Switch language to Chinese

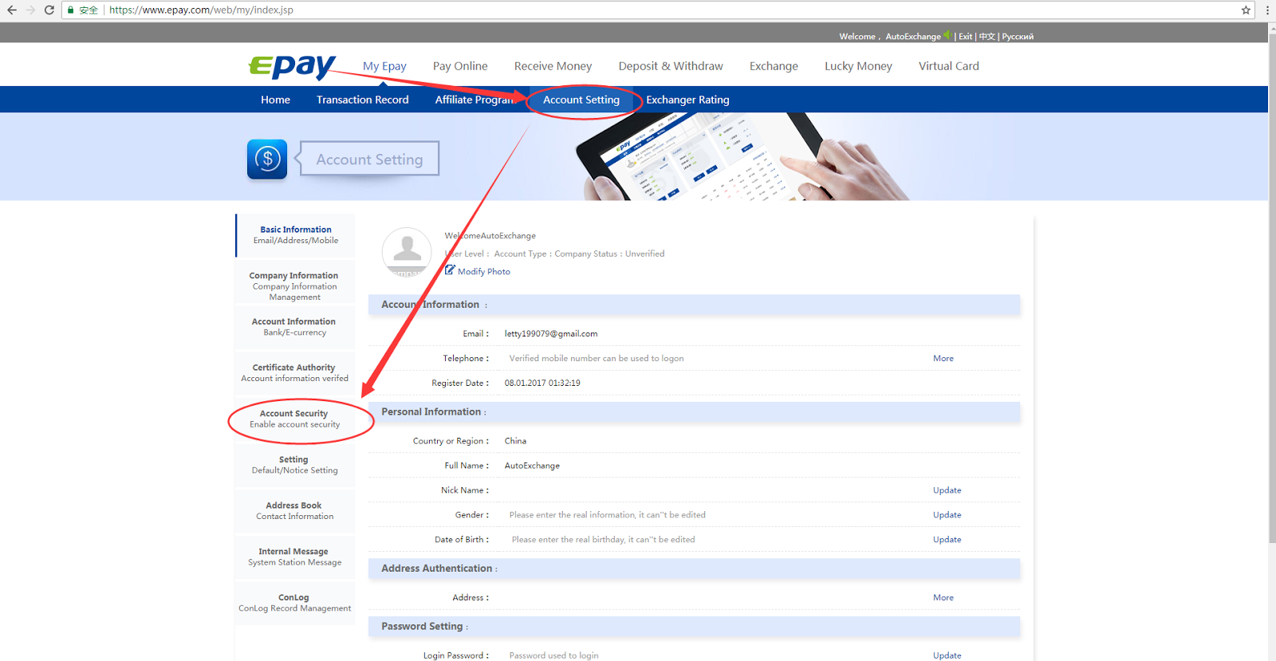point(987,37)
